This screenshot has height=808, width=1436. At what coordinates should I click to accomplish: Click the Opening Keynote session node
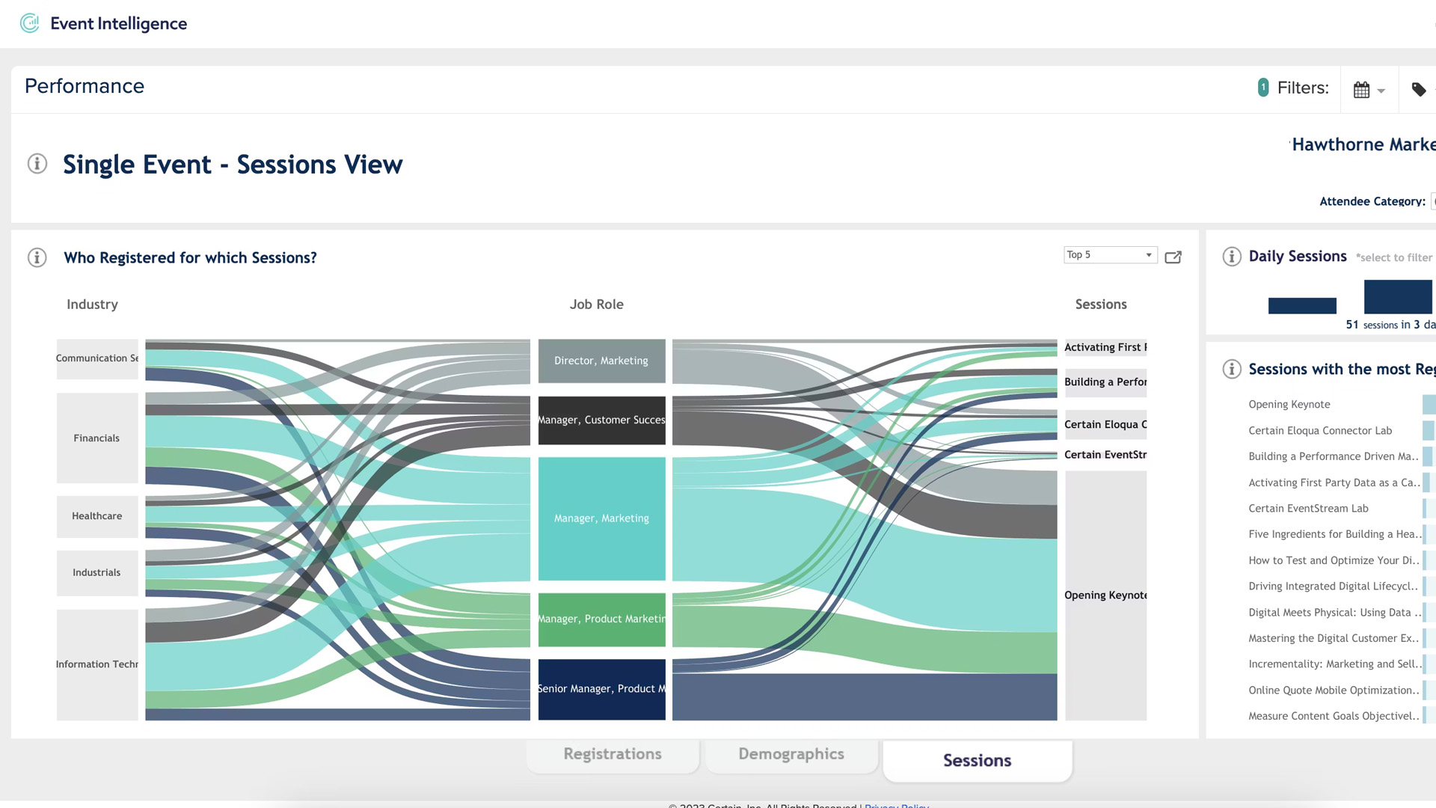tap(1105, 596)
